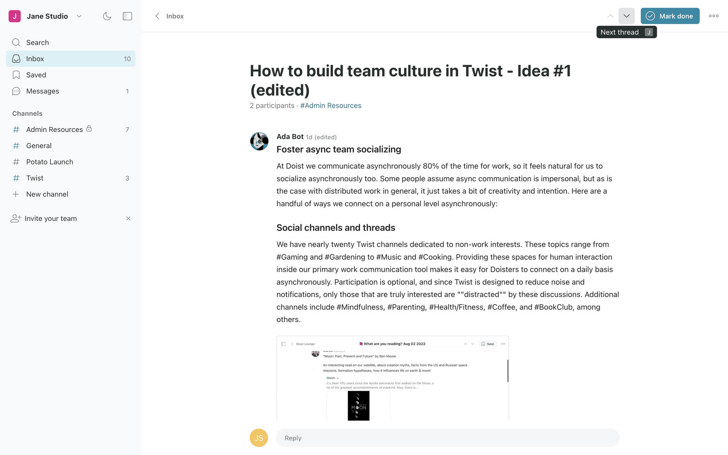Collapse the sidebar with the panel icon

click(x=127, y=16)
